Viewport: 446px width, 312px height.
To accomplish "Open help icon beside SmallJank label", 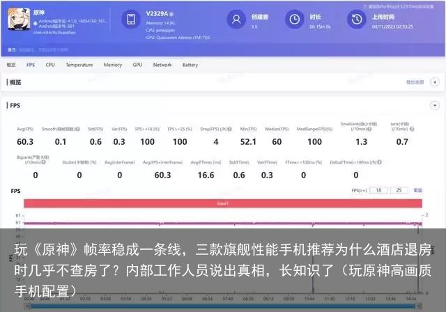I will tap(369, 129).
